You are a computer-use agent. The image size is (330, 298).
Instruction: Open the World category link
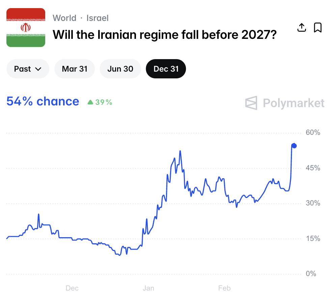tap(64, 18)
